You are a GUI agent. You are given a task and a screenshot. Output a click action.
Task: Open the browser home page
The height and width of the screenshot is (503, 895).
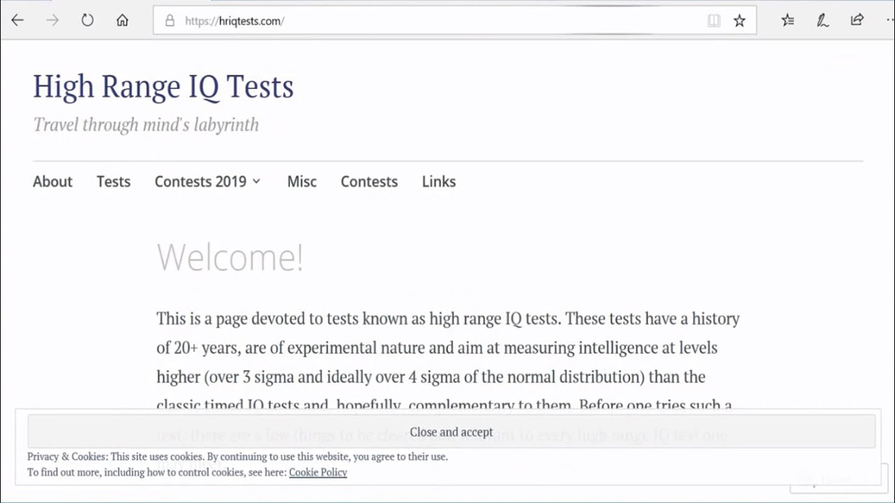[122, 20]
